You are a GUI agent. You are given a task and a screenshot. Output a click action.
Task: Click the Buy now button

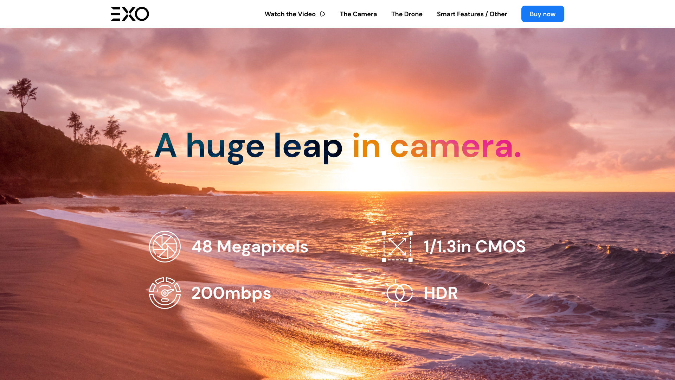pos(543,14)
